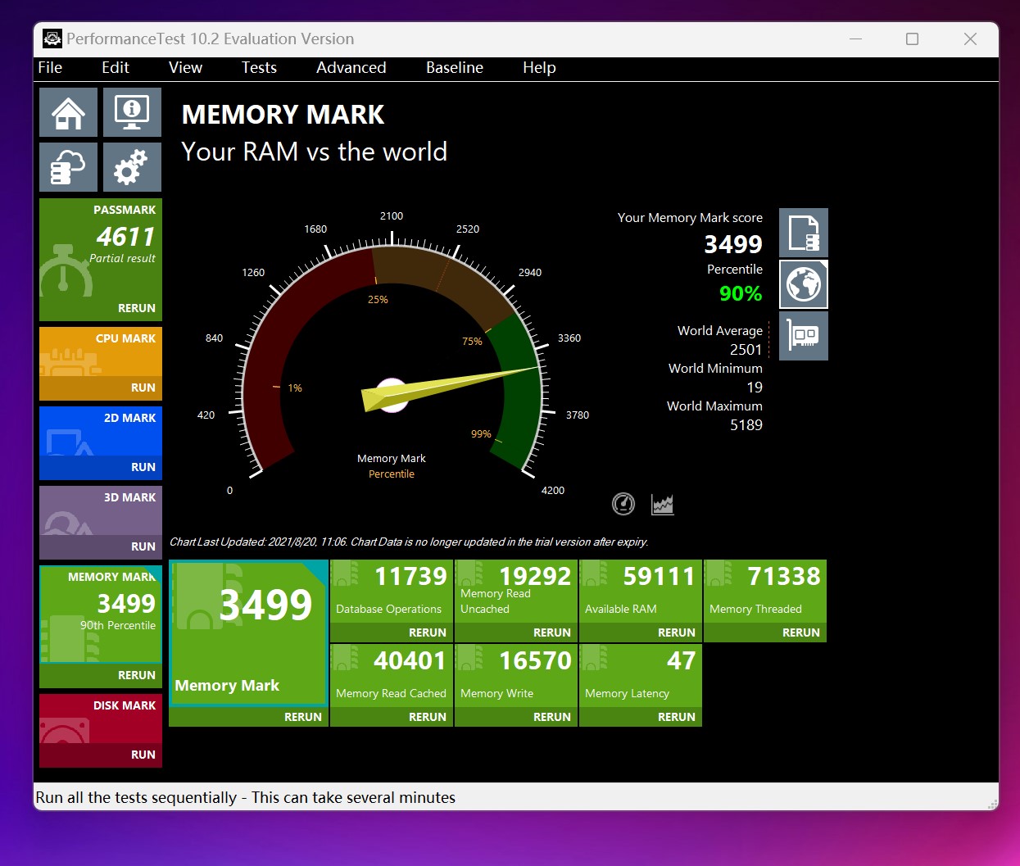This screenshot has height=866, width=1020.
Task: Switch to distribution chart view icon
Action: click(662, 504)
